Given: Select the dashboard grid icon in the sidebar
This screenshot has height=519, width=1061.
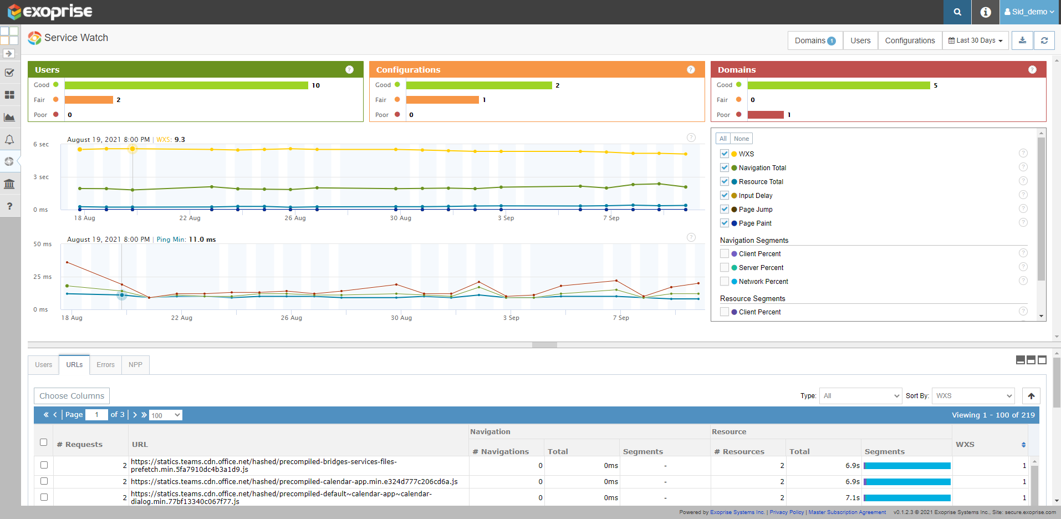Looking at the screenshot, I should 9,95.
